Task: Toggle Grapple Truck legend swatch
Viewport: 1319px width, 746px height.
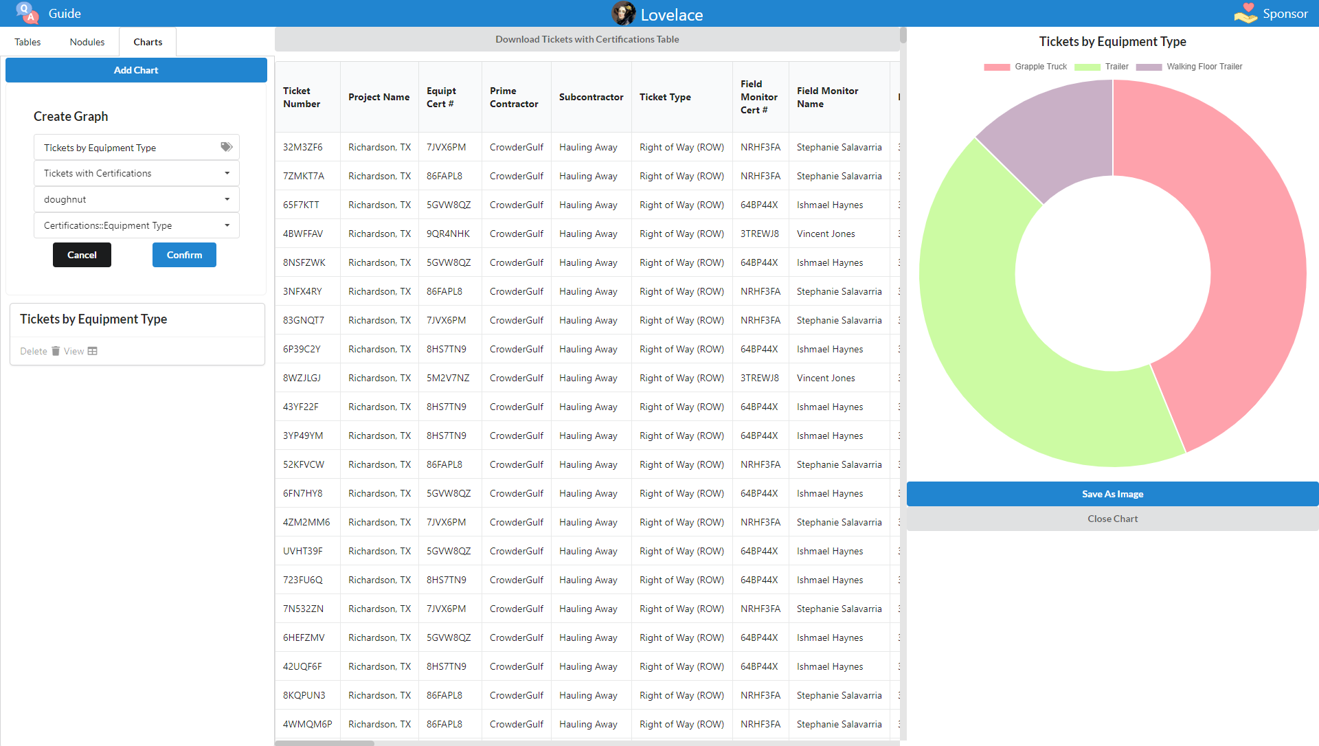Action: [997, 67]
